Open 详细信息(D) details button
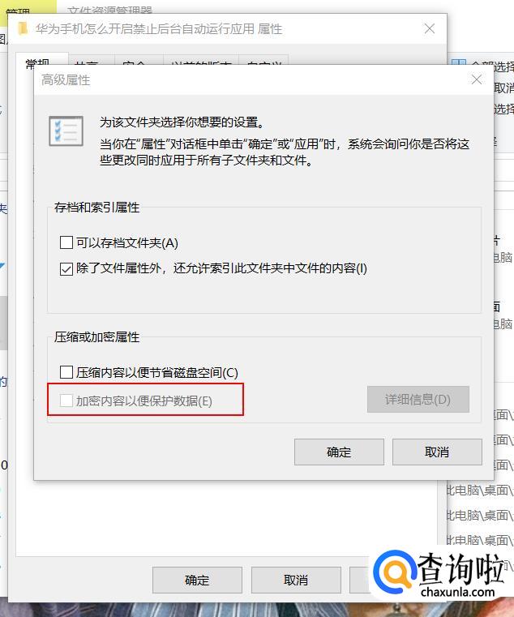The width and height of the screenshot is (514, 617). [x=418, y=400]
